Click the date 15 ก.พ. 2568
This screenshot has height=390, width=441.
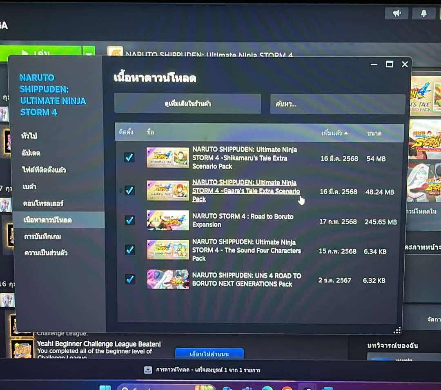pos(338,251)
